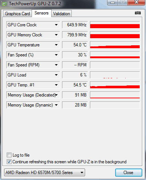Image resolution: width=146 pixels, height=180 pixels.
Task: Open the GPU Temperature sensor dropdown
Action: coord(56,45)
